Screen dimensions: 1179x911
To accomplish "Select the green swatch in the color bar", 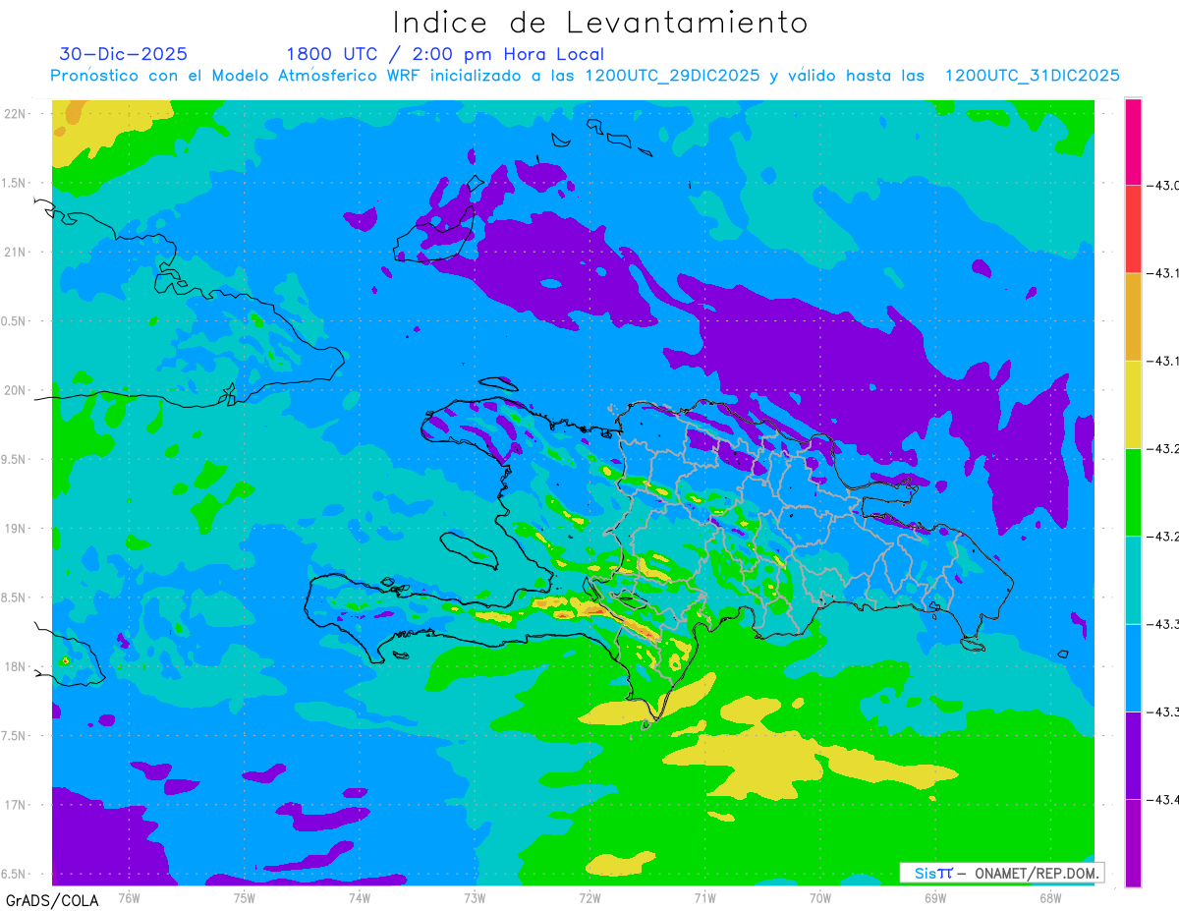I will pos(1133,491).
